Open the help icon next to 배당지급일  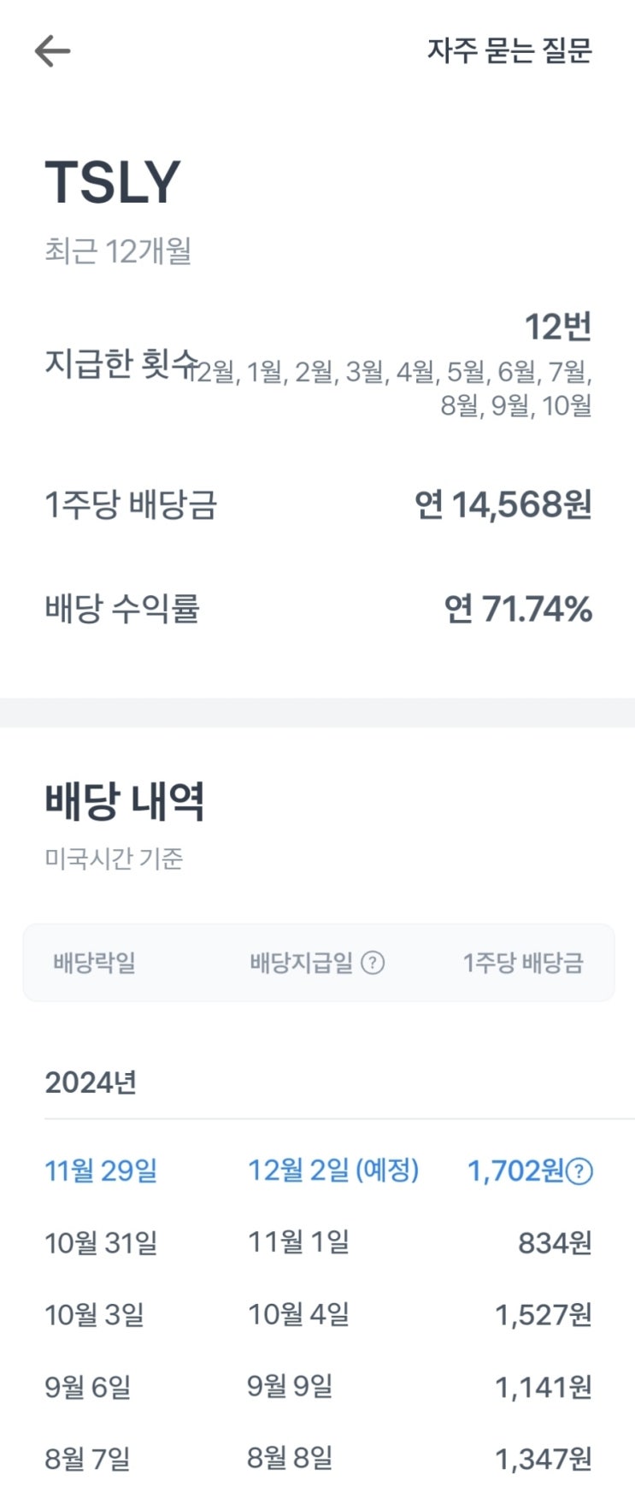coord(373,962)
